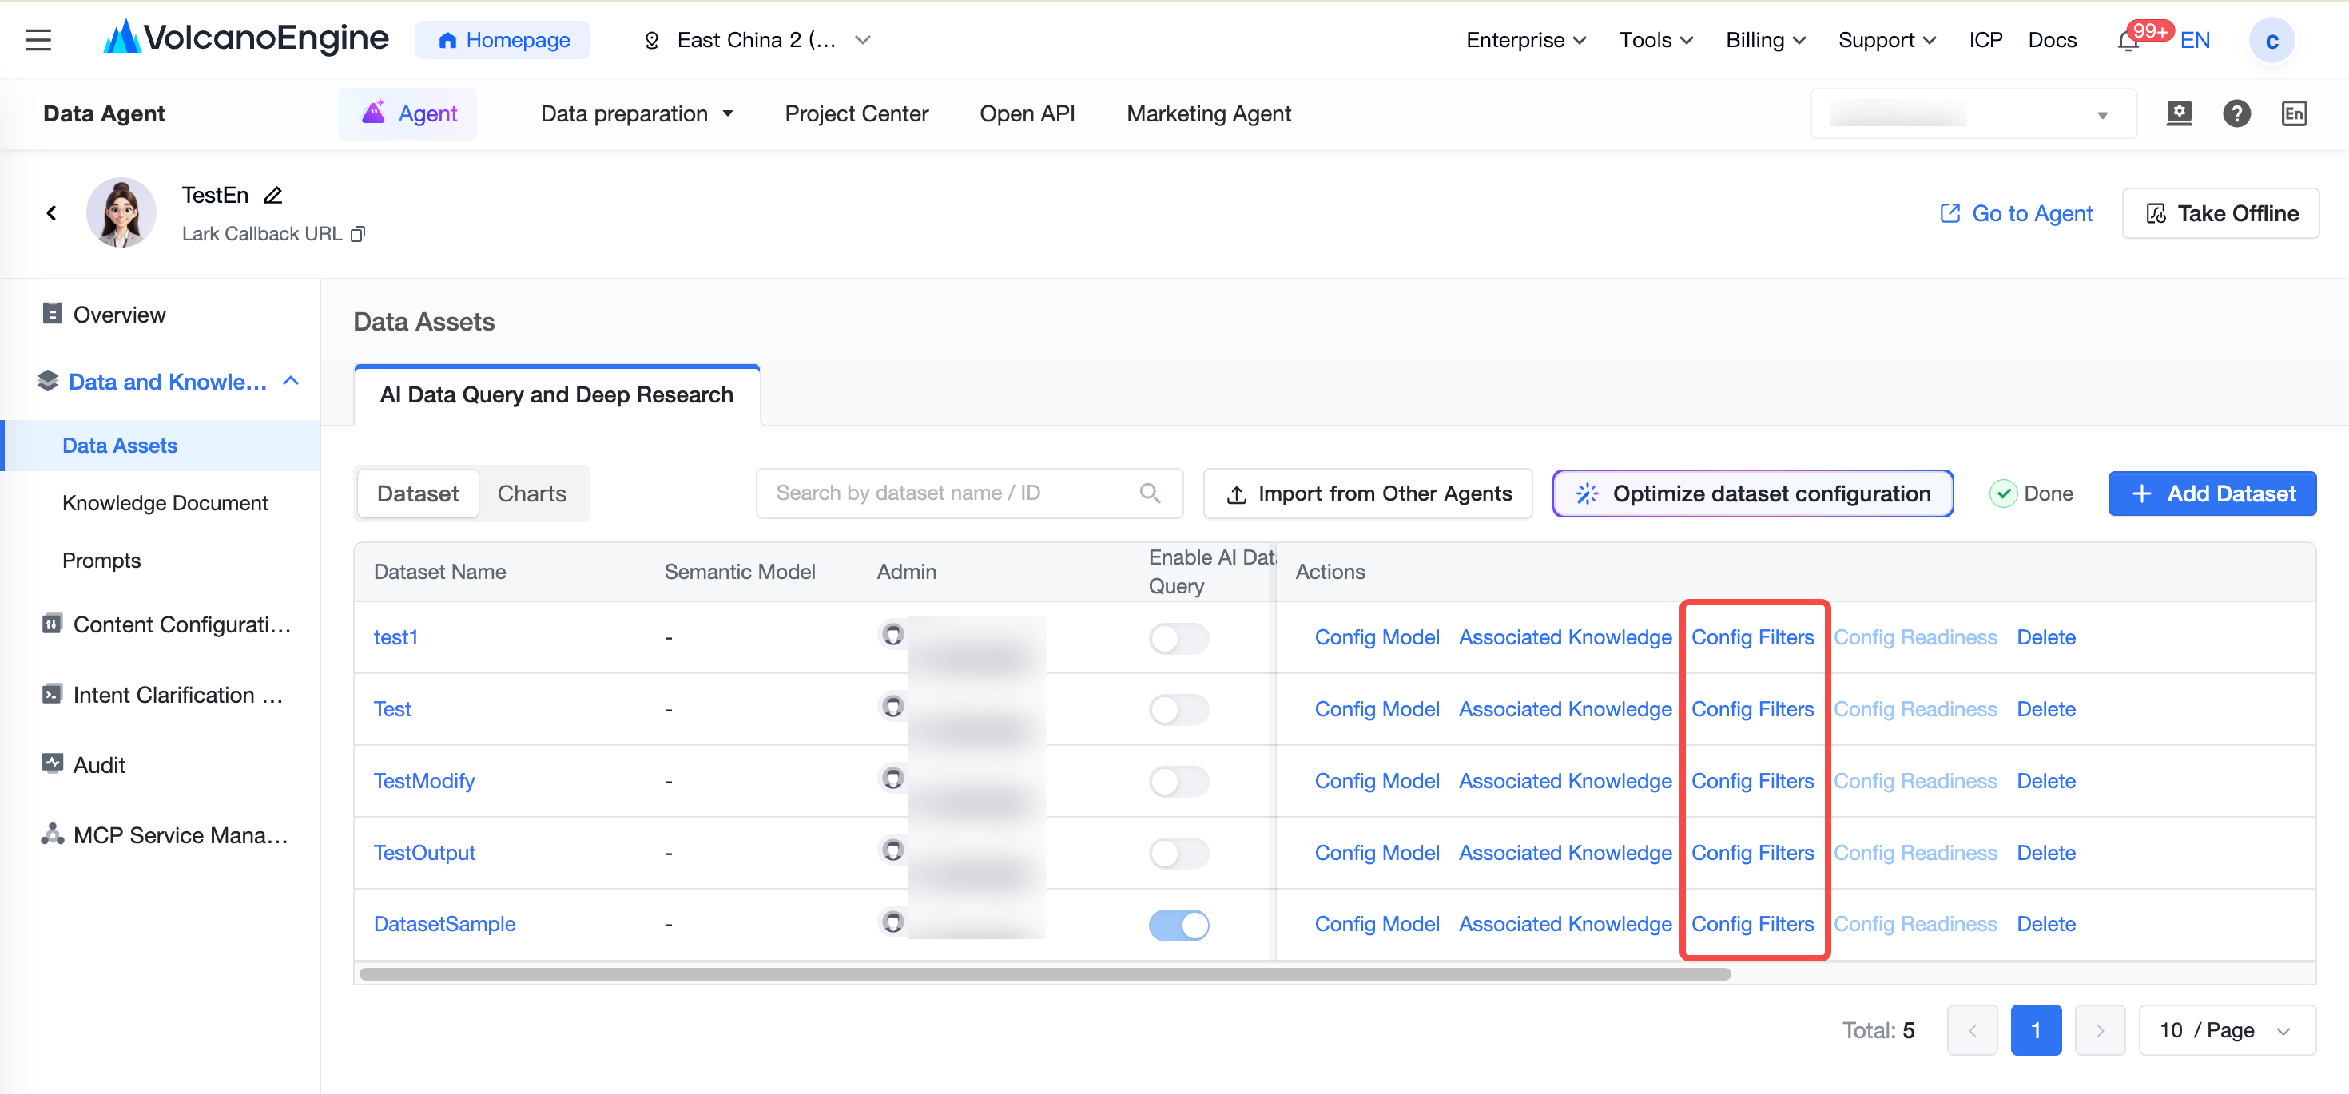Open the Project Center menu item
The height and width of the screenshot is (1094, 2349).
click(x=857, y=114)
